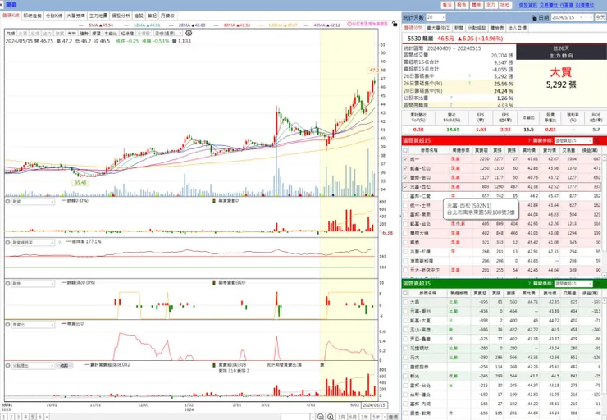Viewport: 607px width, 420px height.
Task: Switch to the 主力地圖 tab
Action: point(98,16)
